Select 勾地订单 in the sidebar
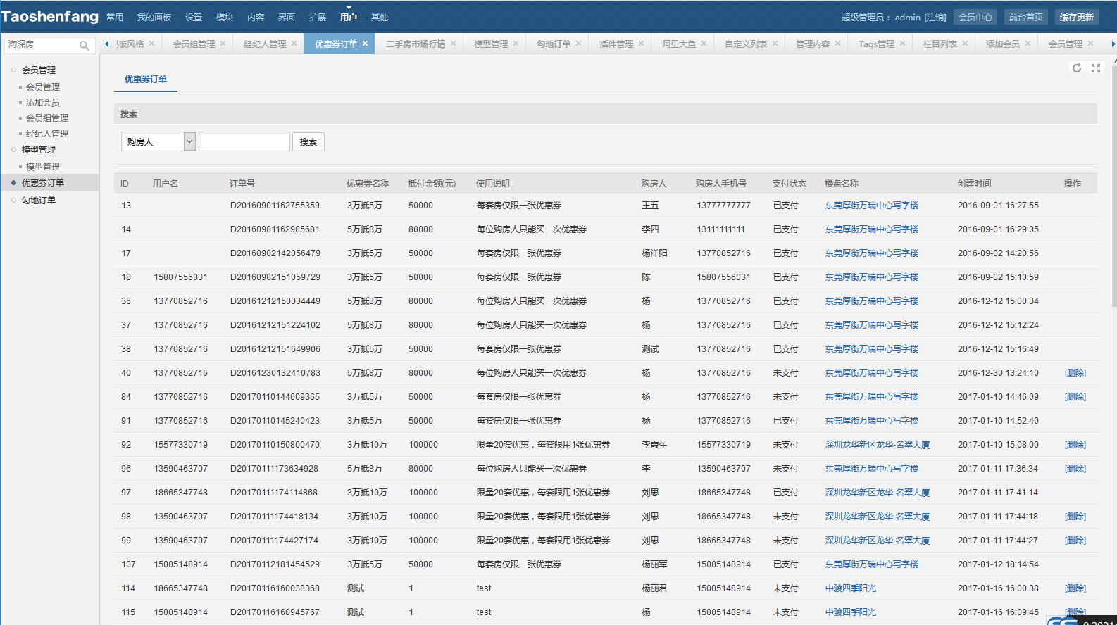The width and height of the screenshot is (1117, 625). pos(38,201)
